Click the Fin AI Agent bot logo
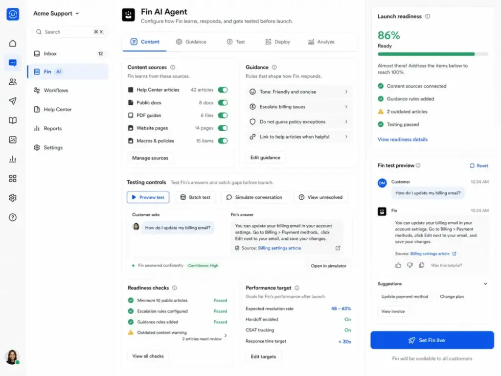This screenshot has height=376, width=501. tap(129, 15)
